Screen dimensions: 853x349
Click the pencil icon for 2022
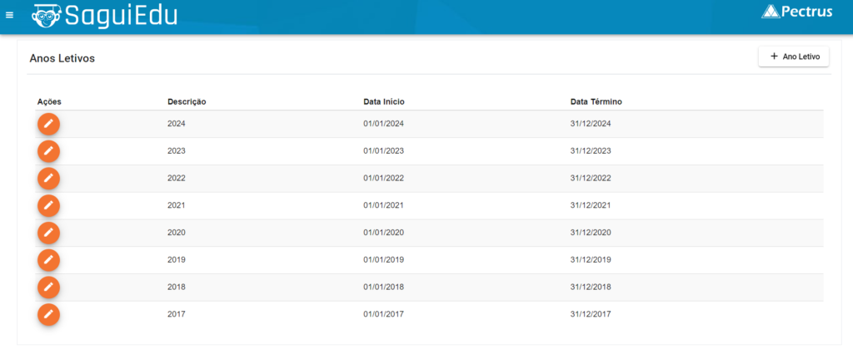click(48, 179)
